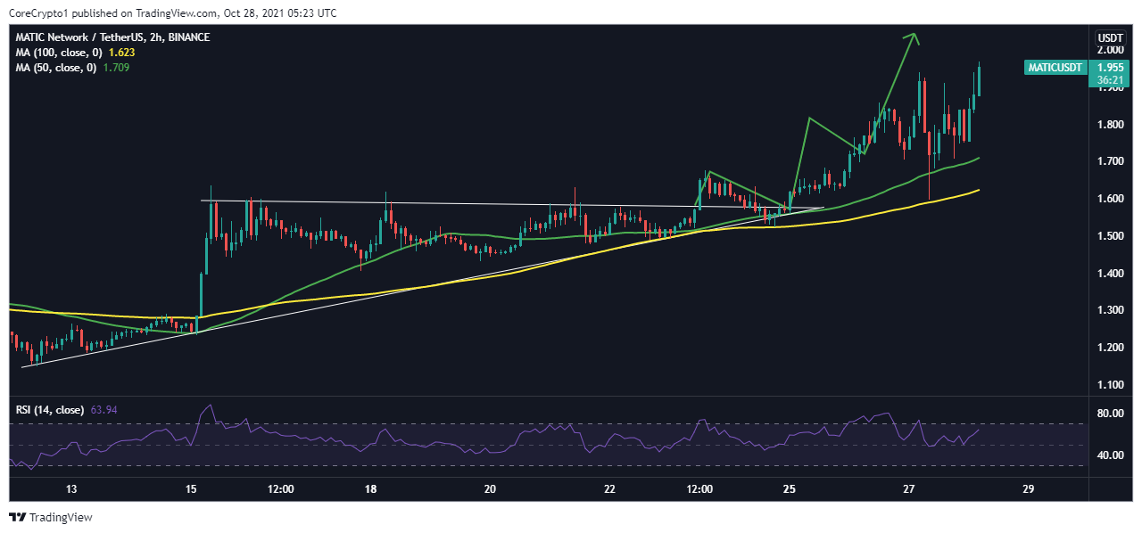Click the RSI (14, close) indicator label

point(50,410)
